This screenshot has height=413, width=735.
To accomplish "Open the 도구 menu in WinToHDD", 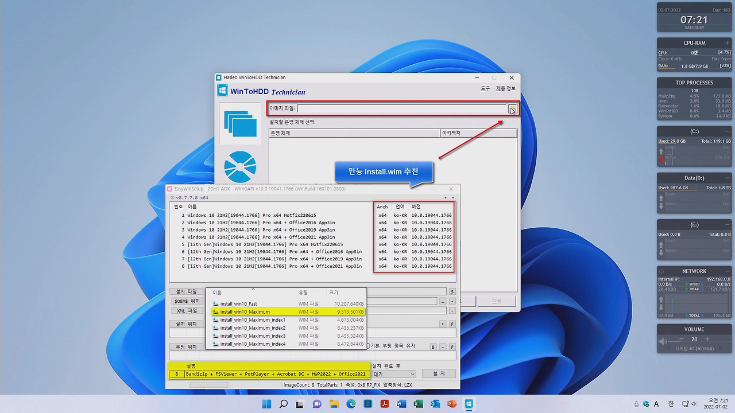I will tap(485, 88).
